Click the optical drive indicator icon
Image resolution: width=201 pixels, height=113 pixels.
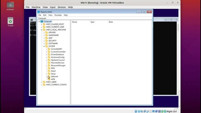coord(139,111)
